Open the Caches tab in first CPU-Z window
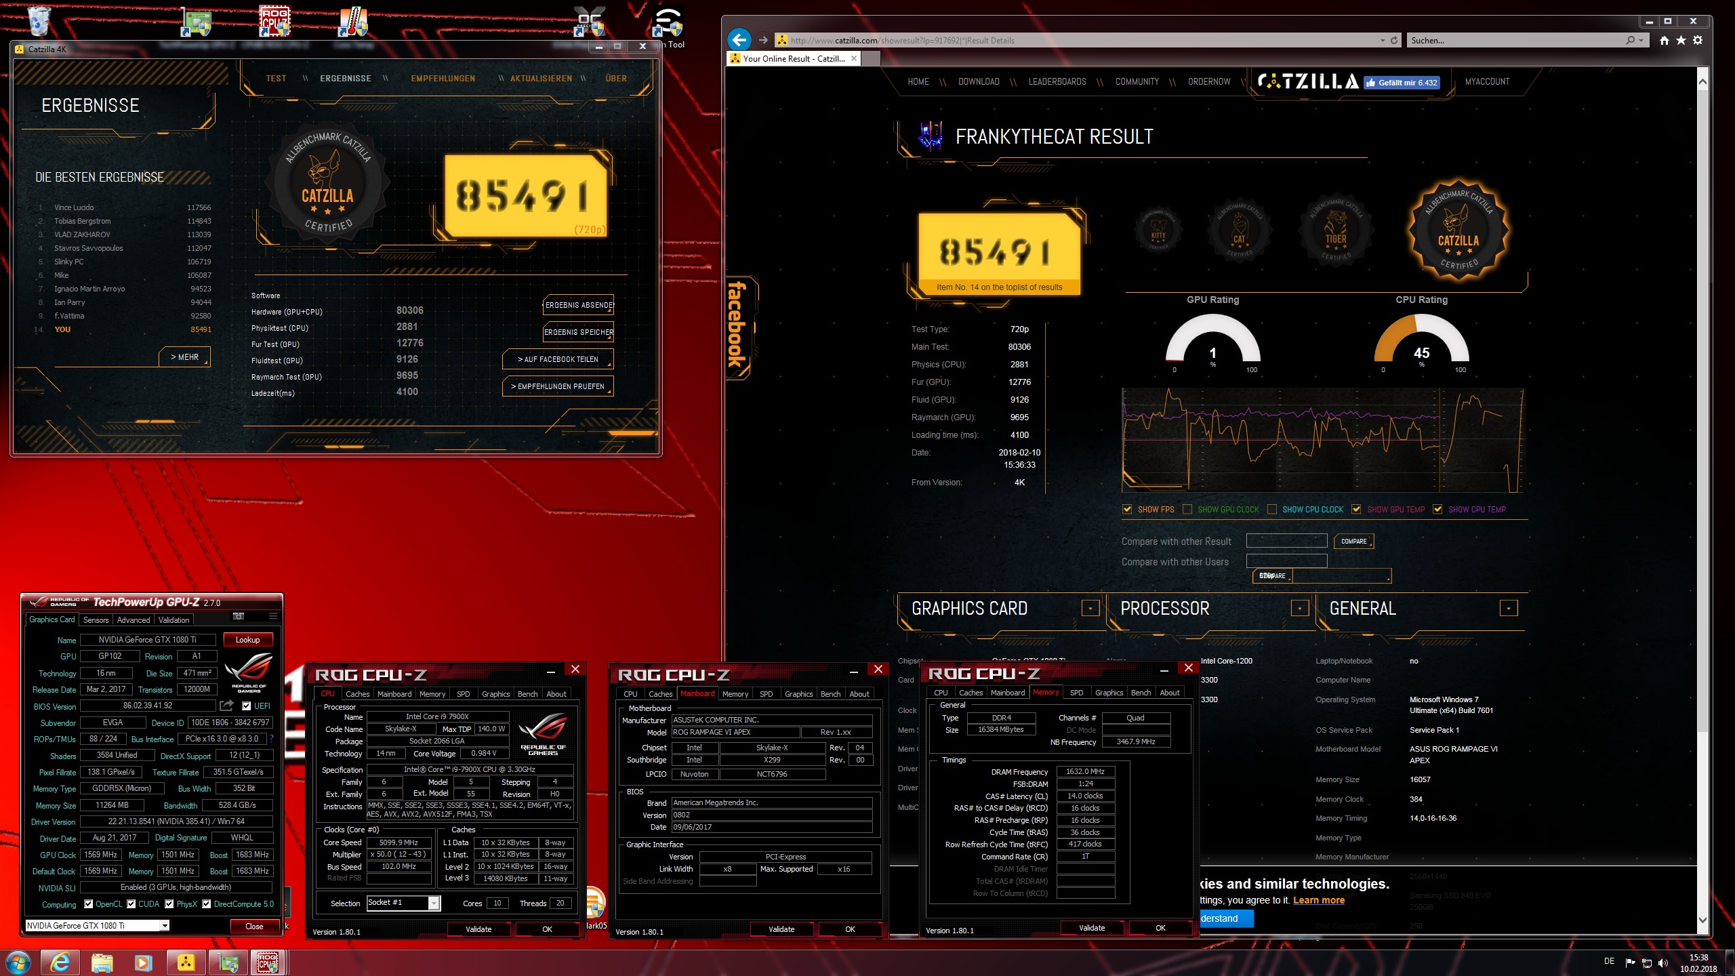 tap(357, 694)
